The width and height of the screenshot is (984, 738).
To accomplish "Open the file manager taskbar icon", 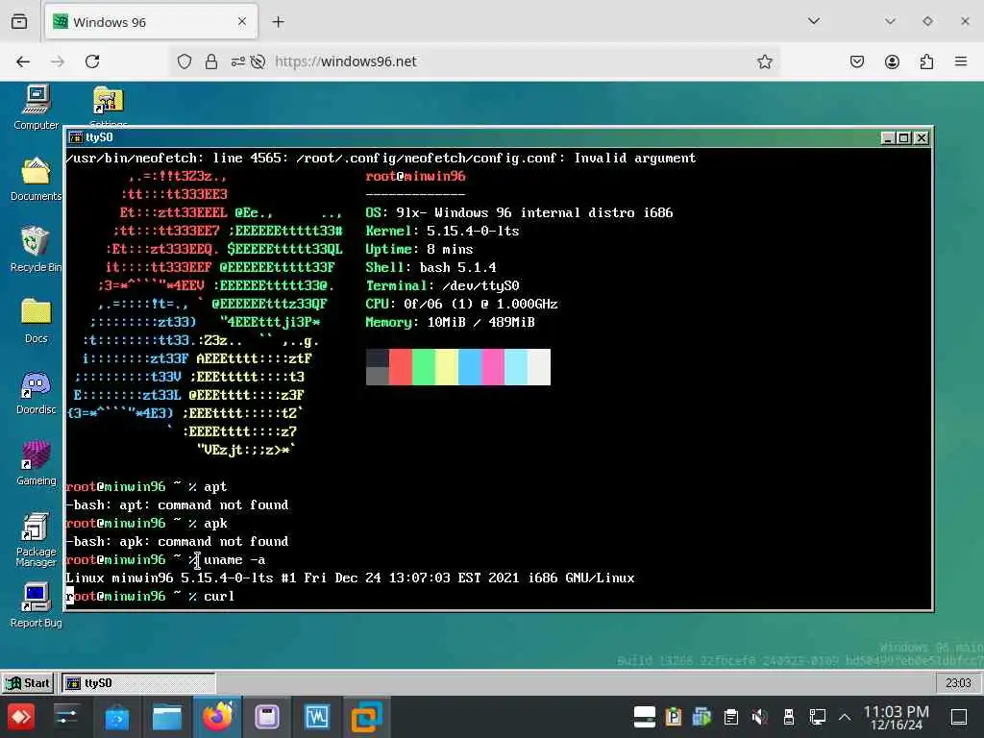I will click(x=167, y=717).
